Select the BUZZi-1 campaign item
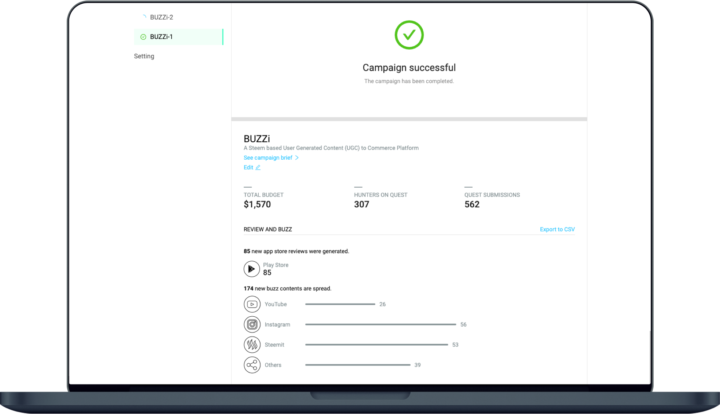Viewport: 720px width, 414px height. point(179,37)
